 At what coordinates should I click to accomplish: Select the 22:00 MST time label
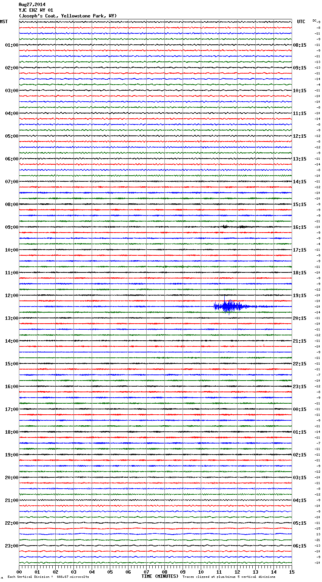tap(12, 523)
